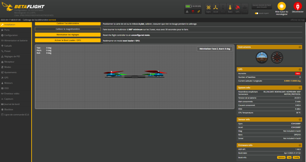306x162 pixels.
Task: Open help icon on Instruments panel header
Action: click(300, 47)
